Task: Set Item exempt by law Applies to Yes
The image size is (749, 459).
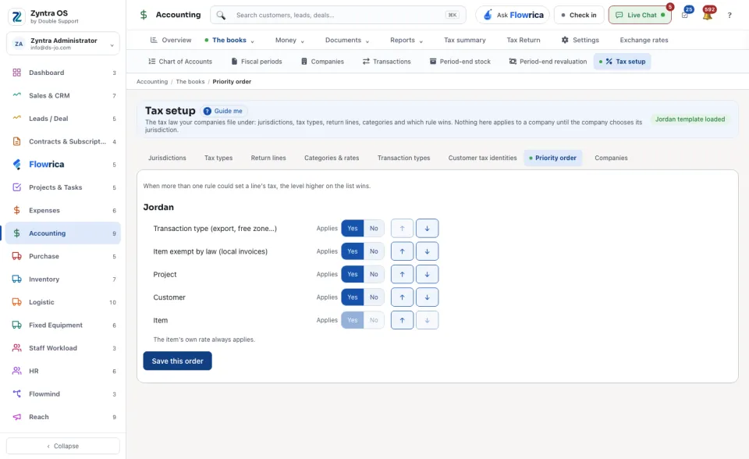Action: coord(353,251)
